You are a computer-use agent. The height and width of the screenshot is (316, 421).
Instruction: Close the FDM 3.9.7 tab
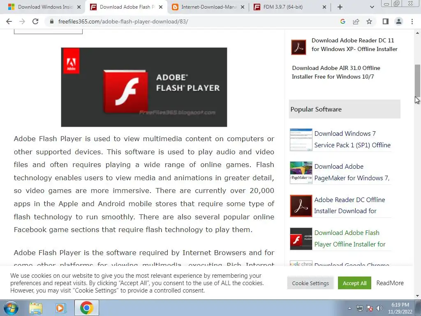click(x=324, y=7)
